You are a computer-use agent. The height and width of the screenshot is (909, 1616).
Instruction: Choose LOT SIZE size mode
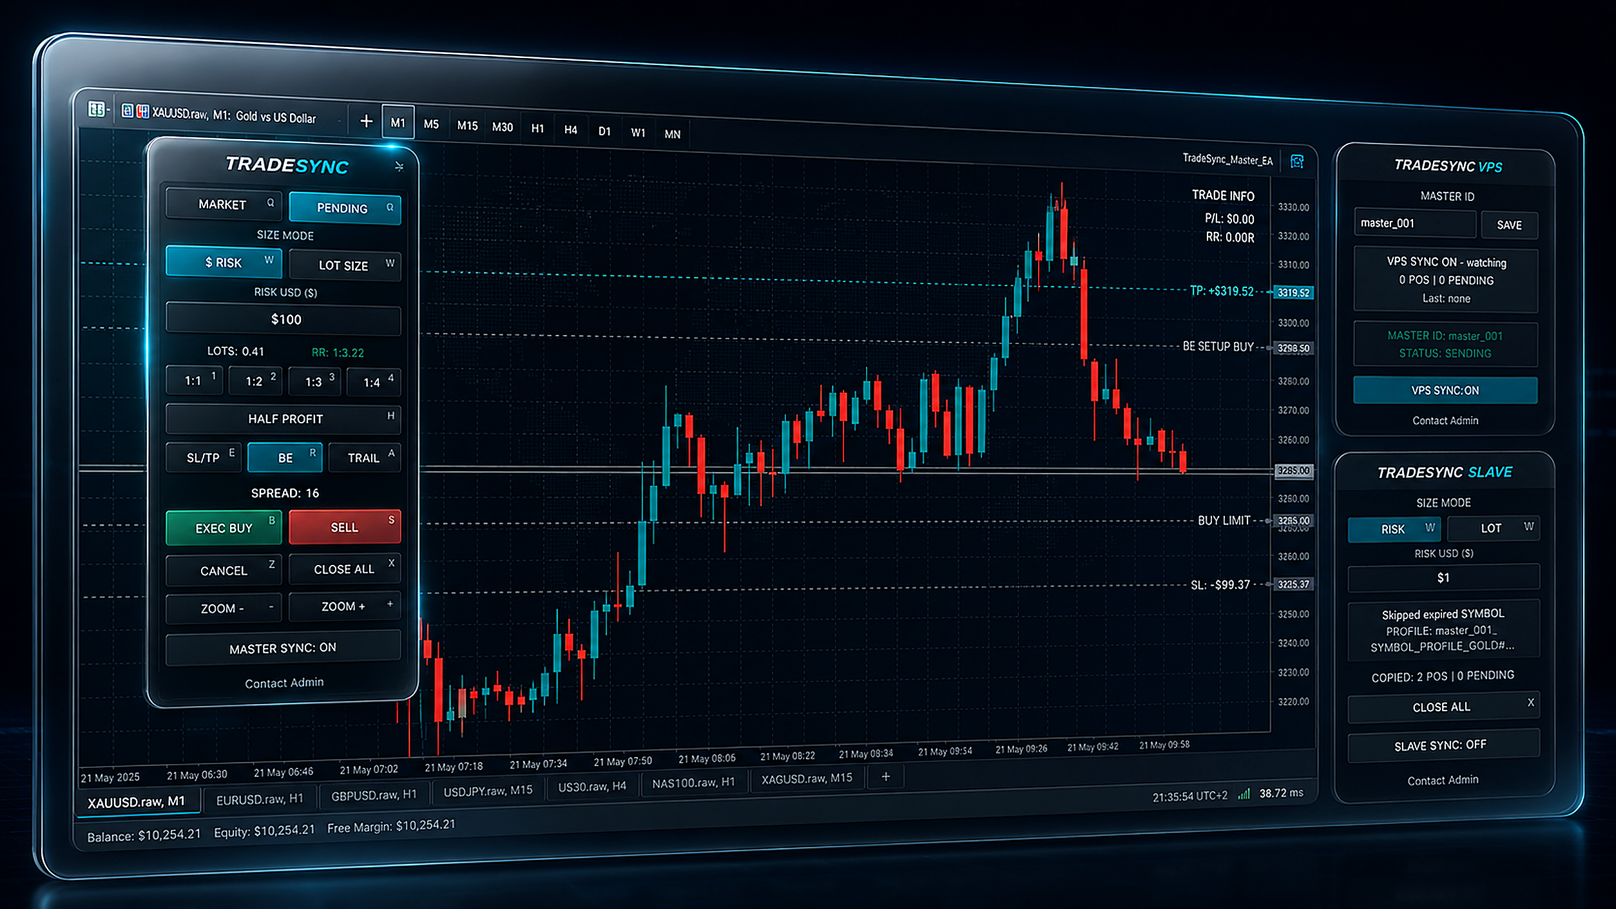[x=345, y=265]
